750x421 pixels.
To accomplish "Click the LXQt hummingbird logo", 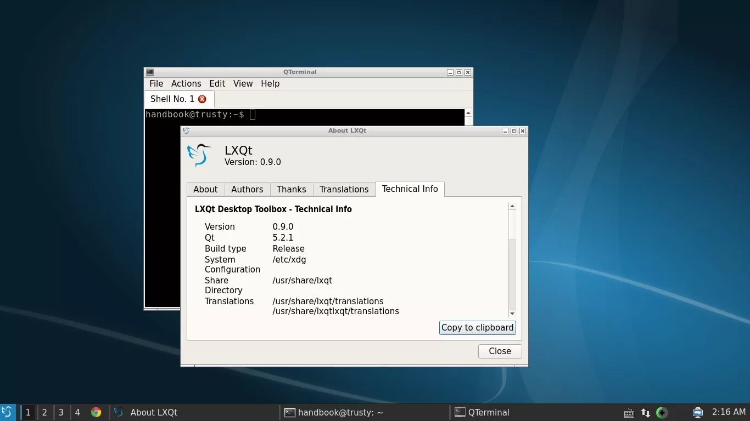I will 199,155.
